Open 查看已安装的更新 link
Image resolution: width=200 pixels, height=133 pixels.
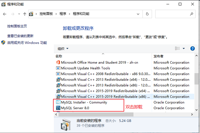click(x=20, y=36)
